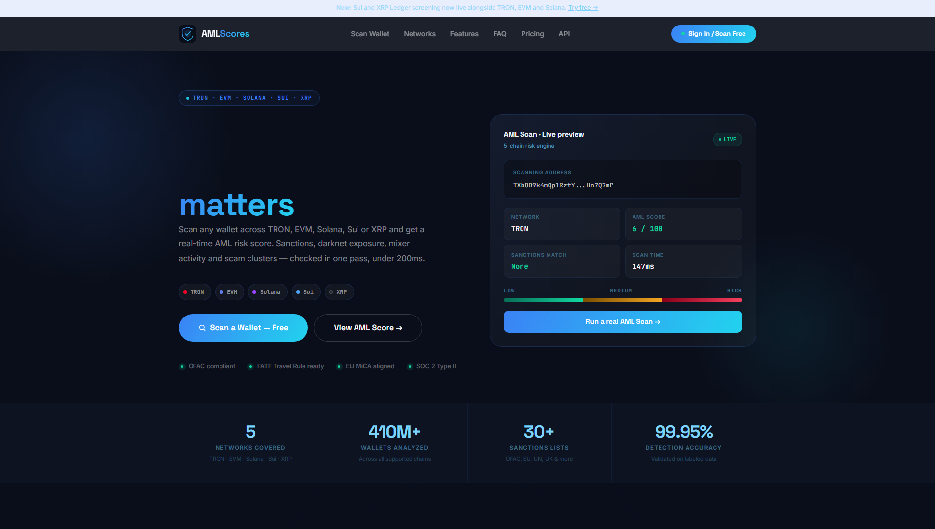Click the Scan Time 147ms value
935x529 pixels.
coord(643,266)
